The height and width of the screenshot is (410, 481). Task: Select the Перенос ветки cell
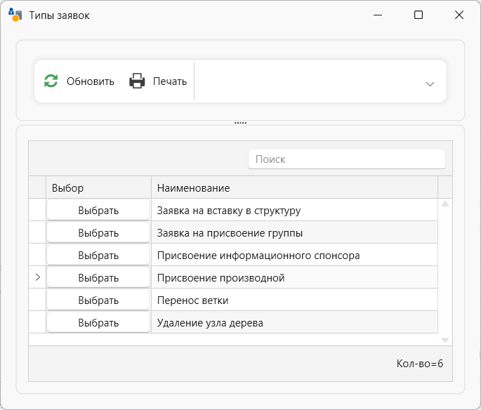pyautogui.click(x=294, y=300)
